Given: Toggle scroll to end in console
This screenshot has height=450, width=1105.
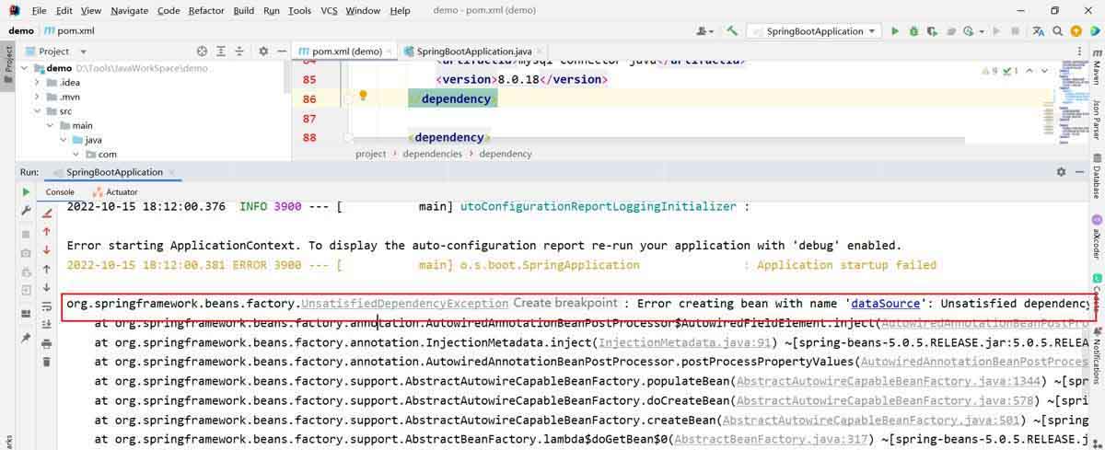Looking at the screenshot, I should click(x=47, y=324).
